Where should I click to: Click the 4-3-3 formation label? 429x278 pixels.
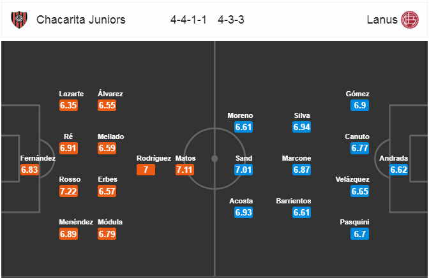click(x=231, y=20)
